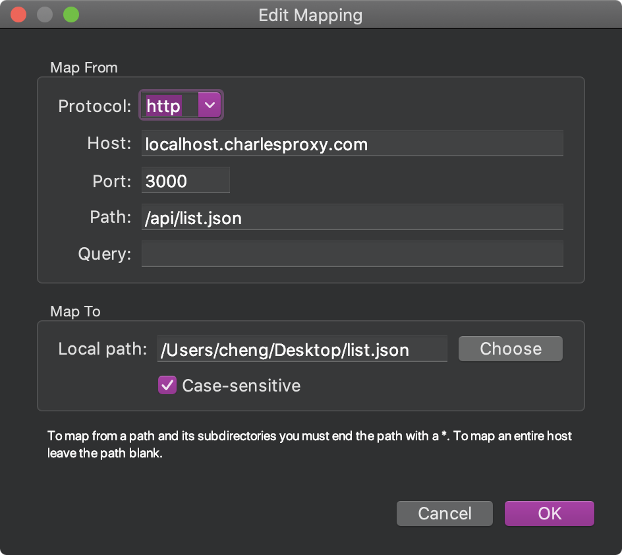Focus the Local path text field
Viewport: 622px width, 555px height.
point(302,349)
